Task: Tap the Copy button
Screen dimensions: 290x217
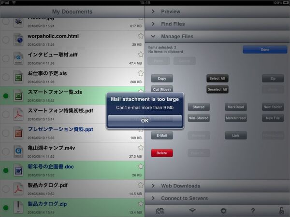Action: [x=162, y=79]
